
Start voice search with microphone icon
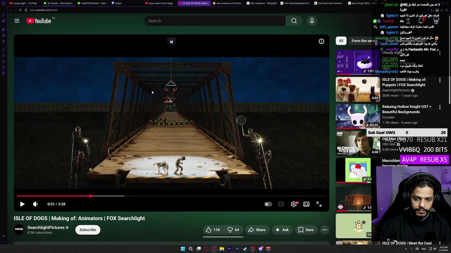[x=312, y=21]
